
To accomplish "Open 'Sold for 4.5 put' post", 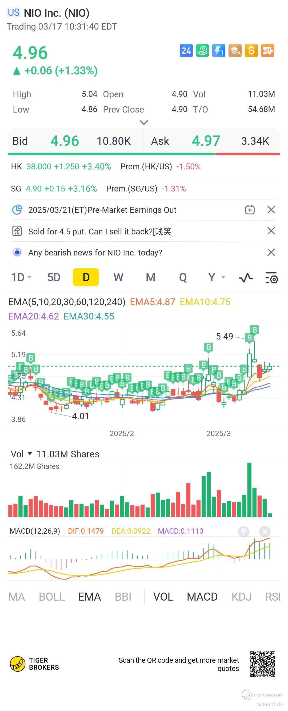I will pos(100,231).
